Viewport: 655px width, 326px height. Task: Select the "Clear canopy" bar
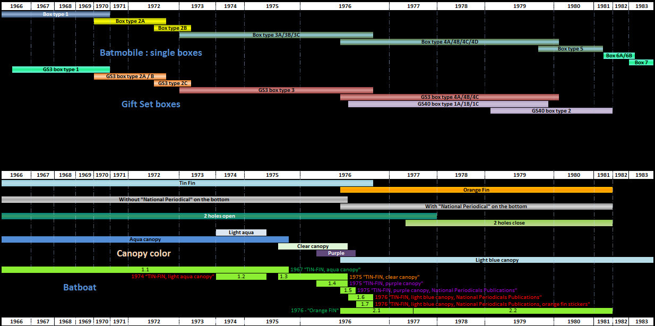[x=313, y=246]
